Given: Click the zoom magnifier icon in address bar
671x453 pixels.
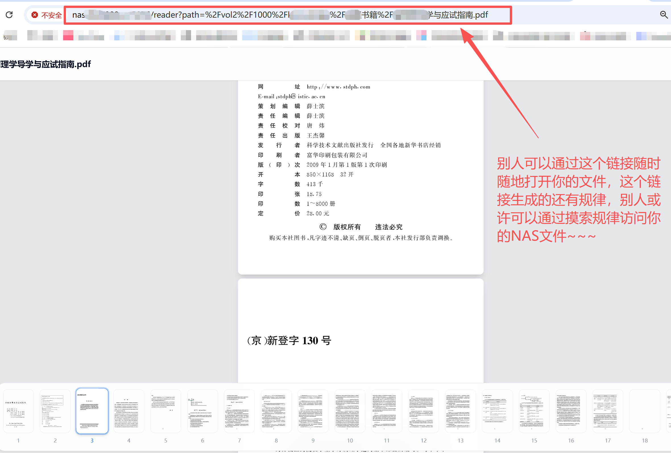Looking at the screenshot, I should tap(664, 14).
